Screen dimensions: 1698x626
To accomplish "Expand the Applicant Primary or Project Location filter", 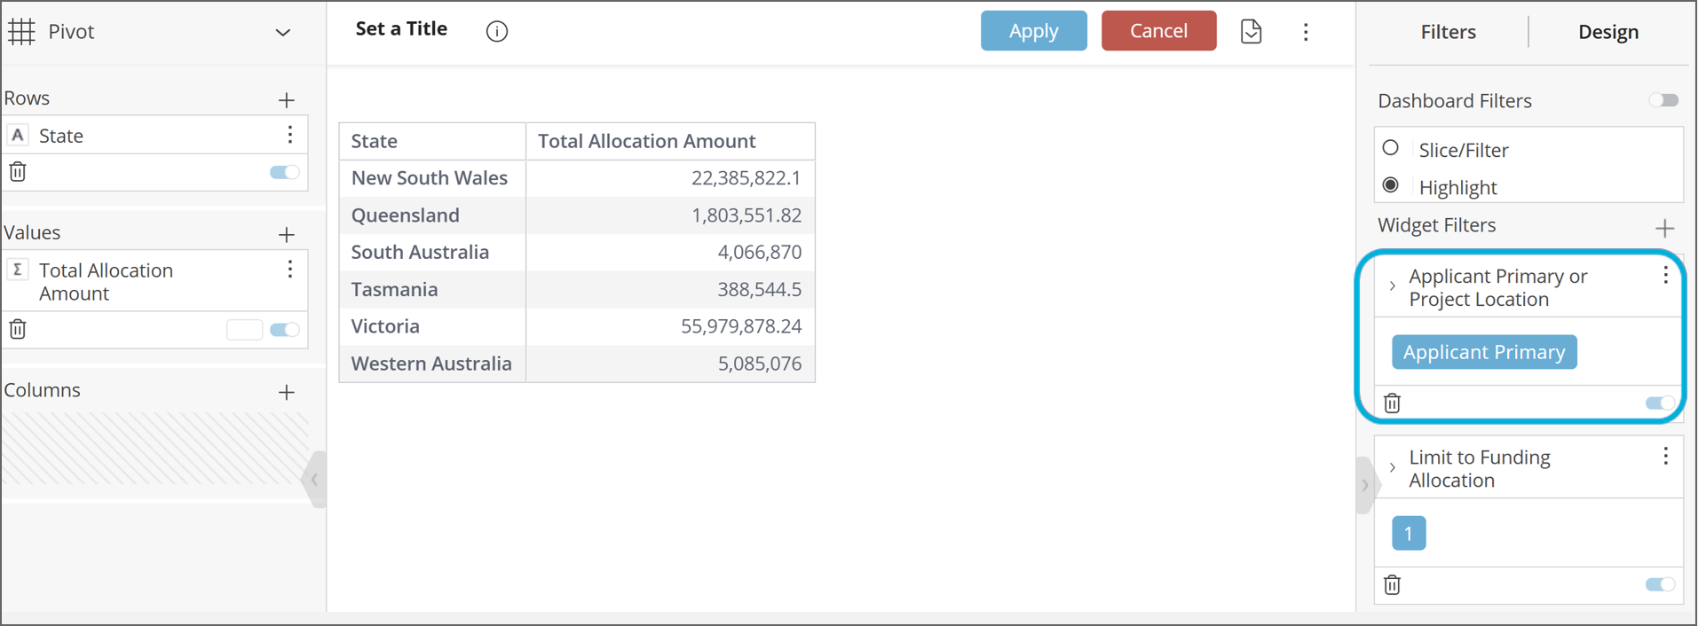I will pyautogui.click(x=1392, y=286).
